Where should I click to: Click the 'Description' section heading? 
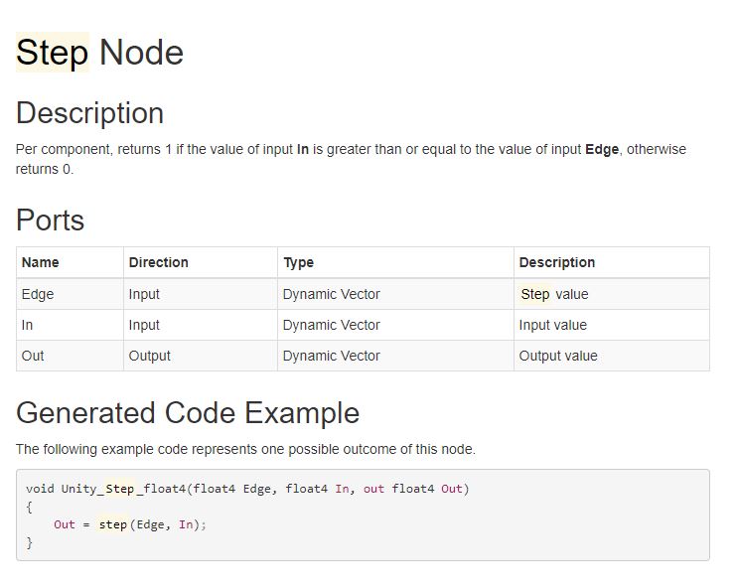coord(89,113)
